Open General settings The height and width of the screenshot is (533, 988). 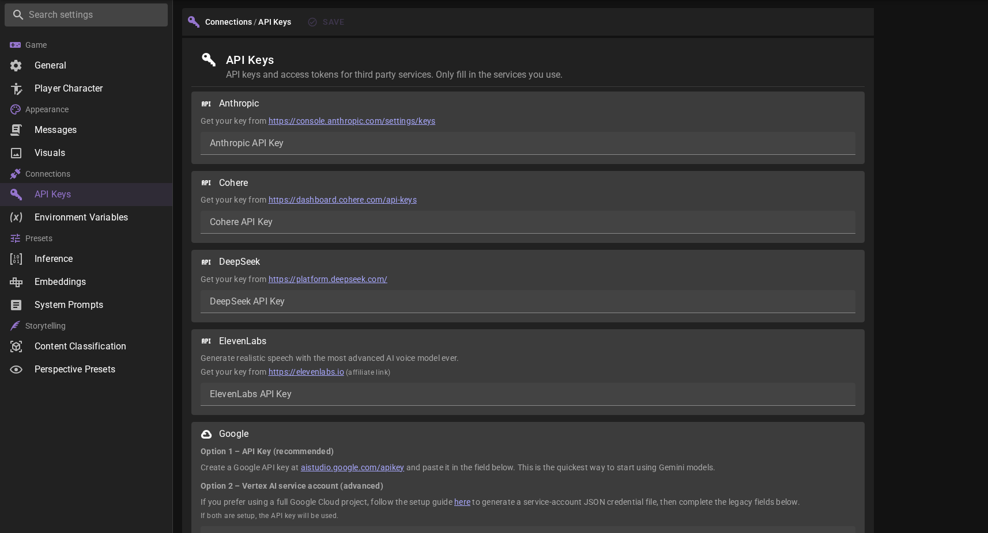[x=86, y=66]
